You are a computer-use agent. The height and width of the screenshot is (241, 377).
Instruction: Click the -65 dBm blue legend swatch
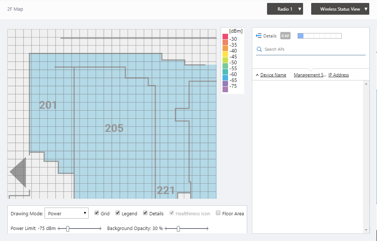[x=225, y=78]
